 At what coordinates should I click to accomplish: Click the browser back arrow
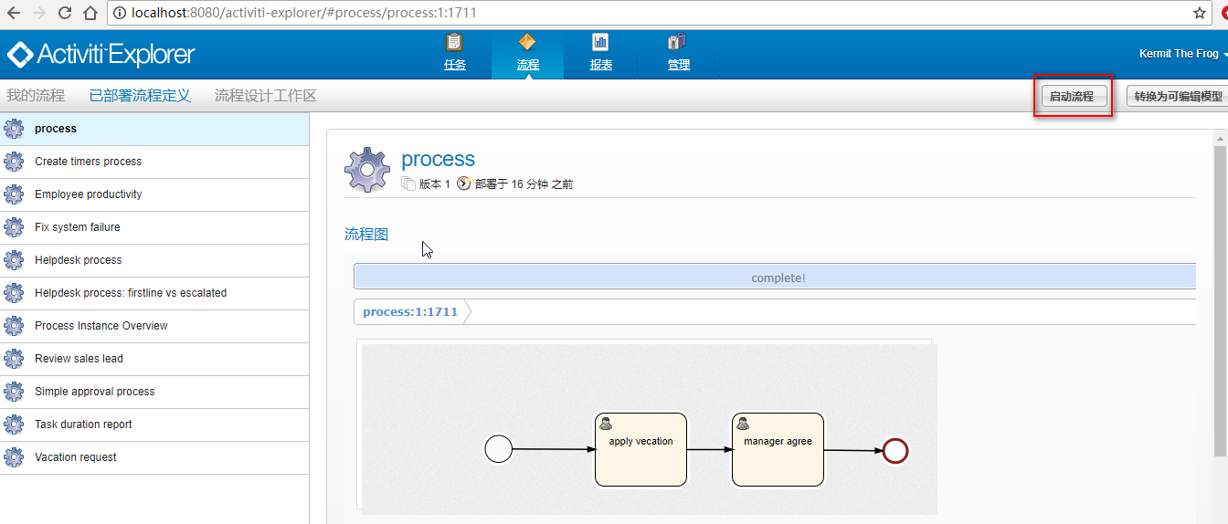(x=15, y=13)
